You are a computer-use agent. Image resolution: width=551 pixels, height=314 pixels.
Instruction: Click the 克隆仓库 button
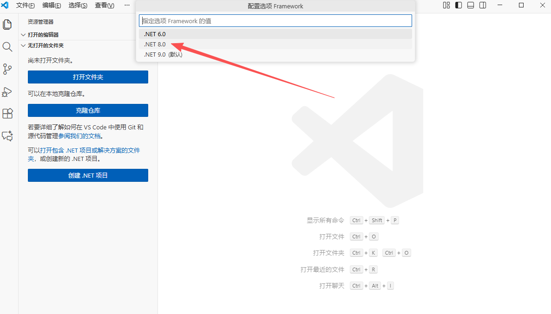(x=88, y=110)
